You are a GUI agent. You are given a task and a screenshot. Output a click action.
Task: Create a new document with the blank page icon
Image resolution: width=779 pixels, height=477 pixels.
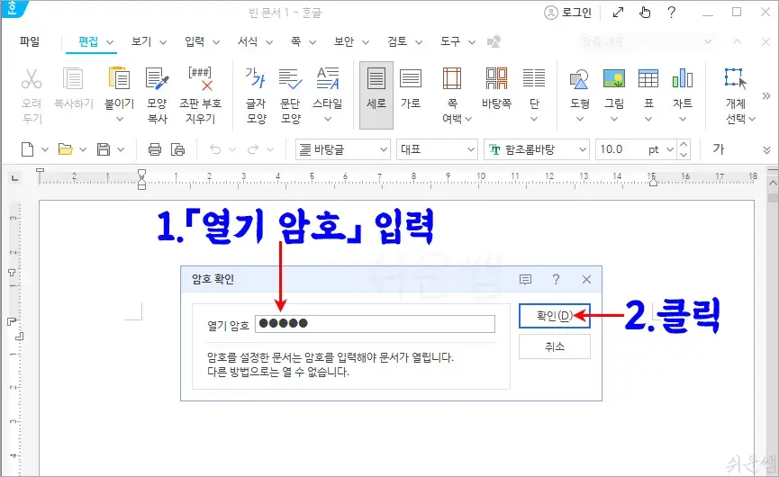[27, 148]
